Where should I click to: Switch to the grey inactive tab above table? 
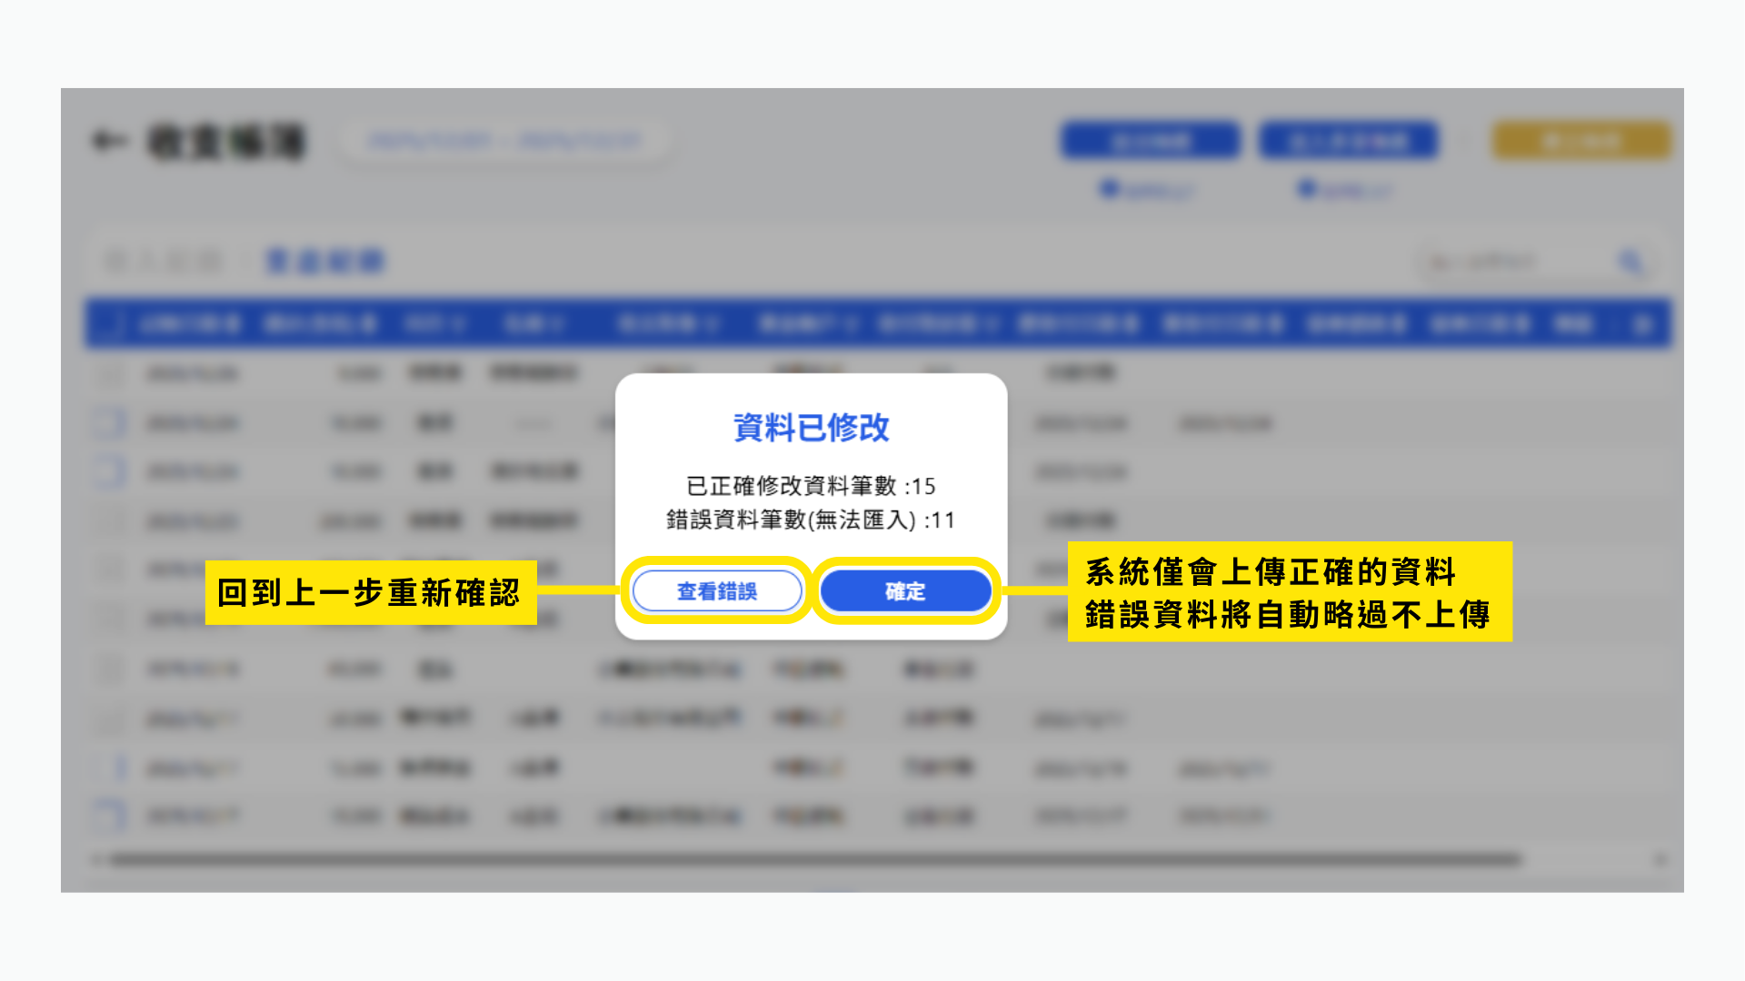(x=164, y=263)
